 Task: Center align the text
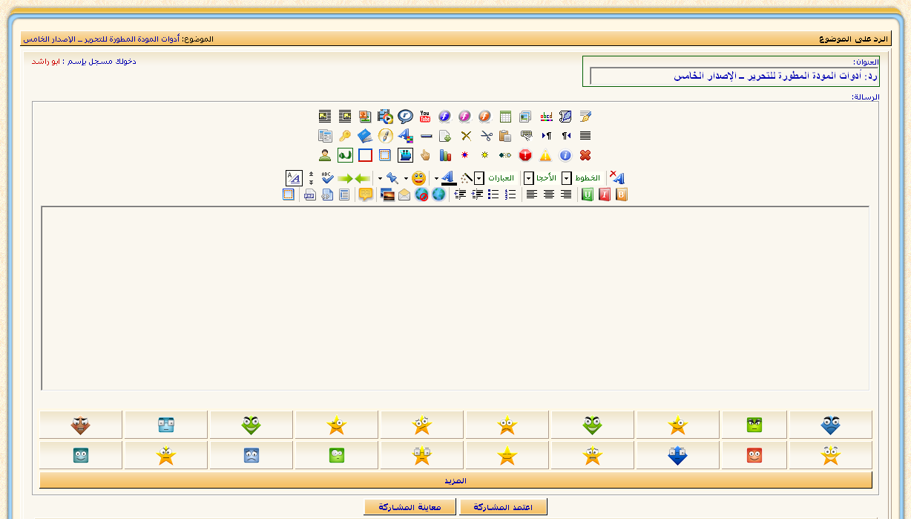[549, 195]
